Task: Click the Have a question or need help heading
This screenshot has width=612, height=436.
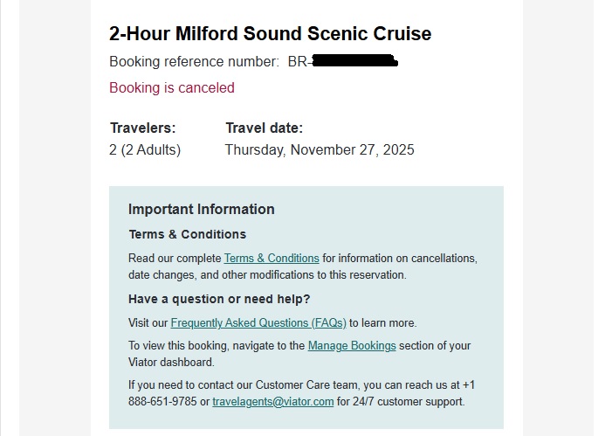Action: [219, 300]
